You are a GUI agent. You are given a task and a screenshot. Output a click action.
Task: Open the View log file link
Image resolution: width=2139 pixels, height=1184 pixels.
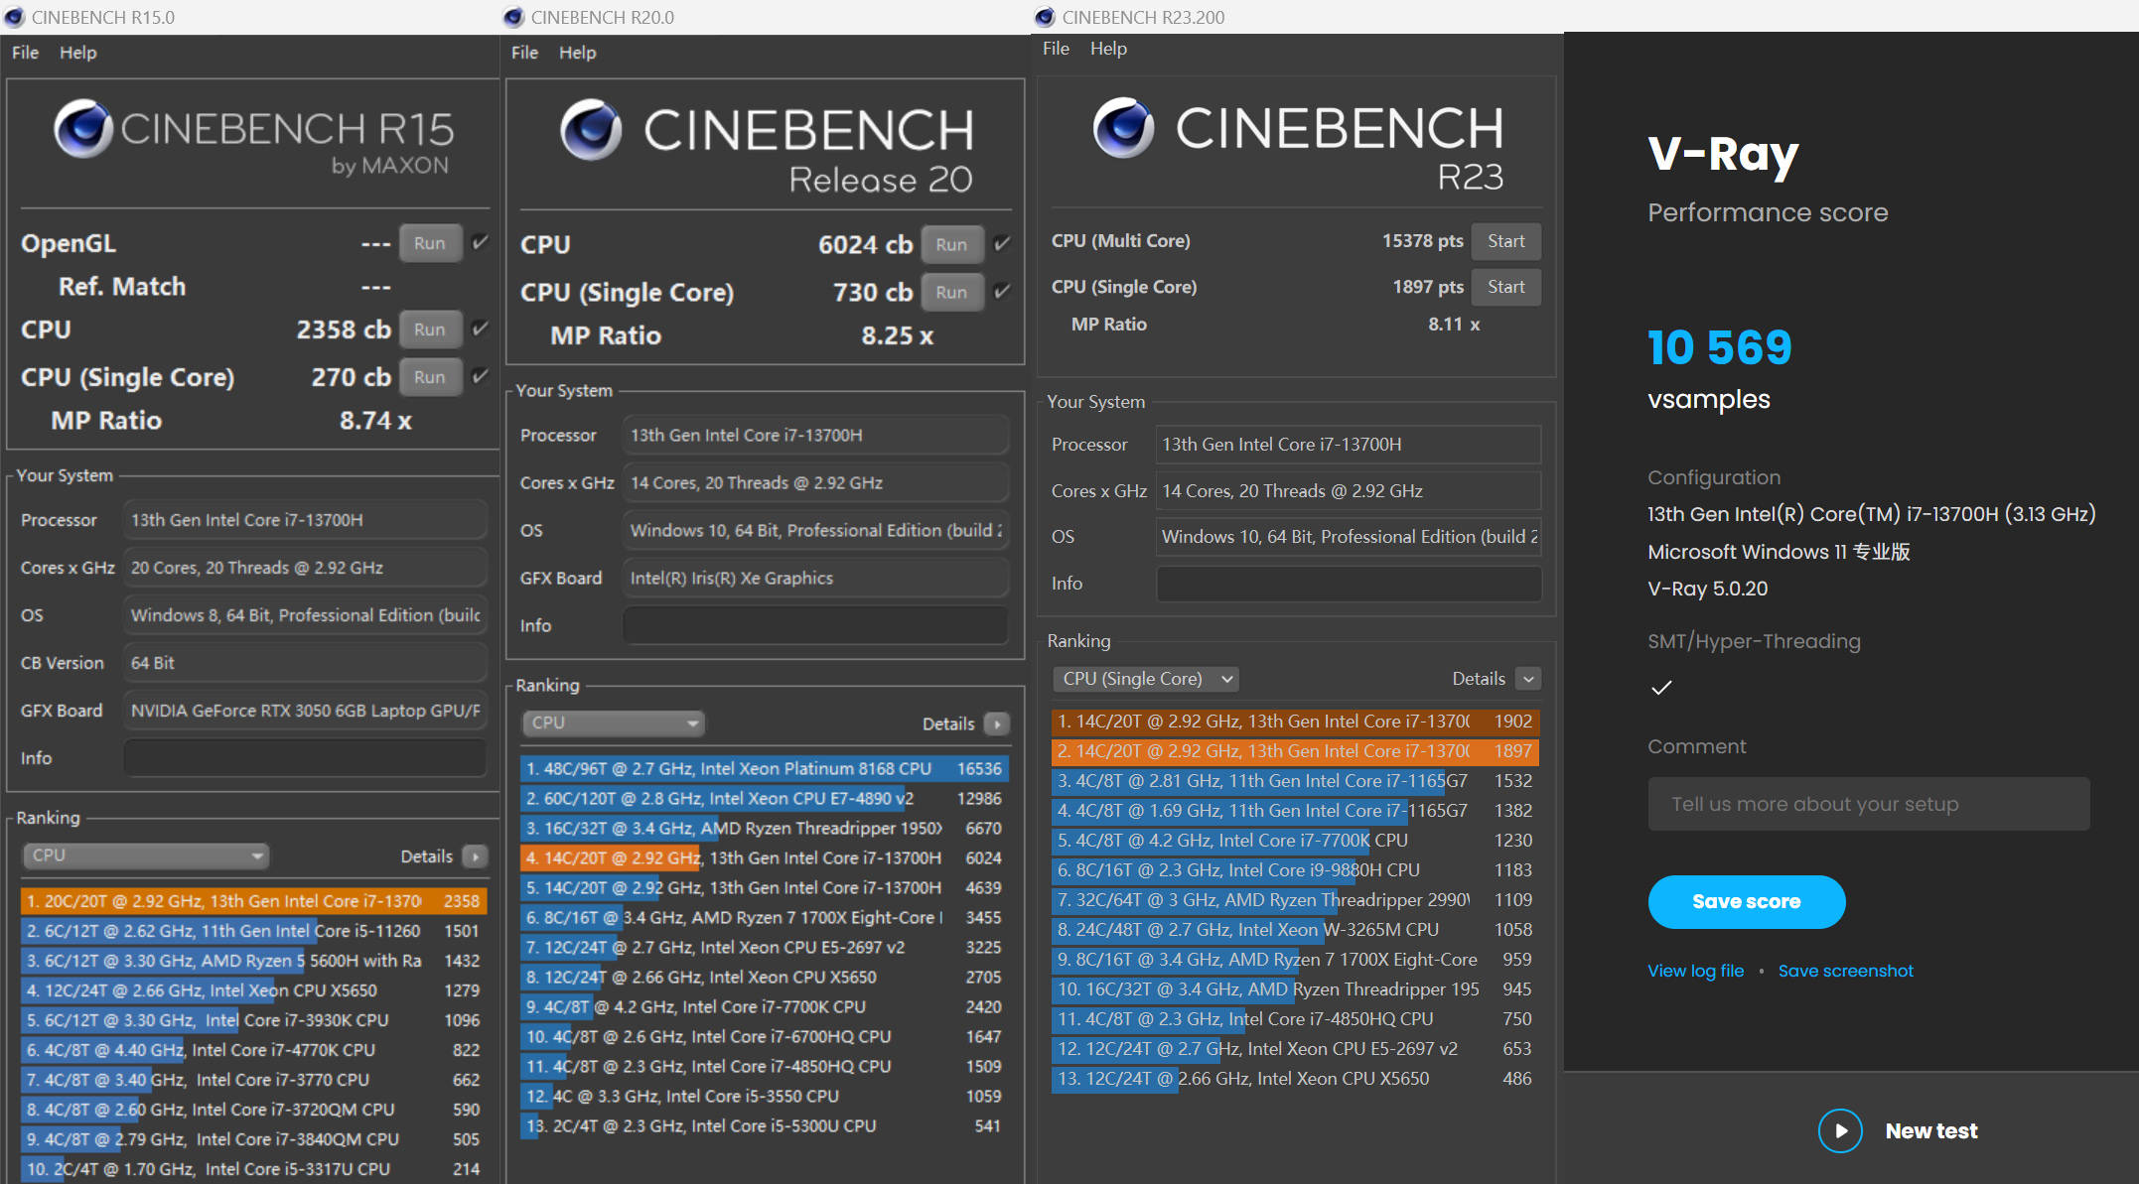(x=1695, y=971)
